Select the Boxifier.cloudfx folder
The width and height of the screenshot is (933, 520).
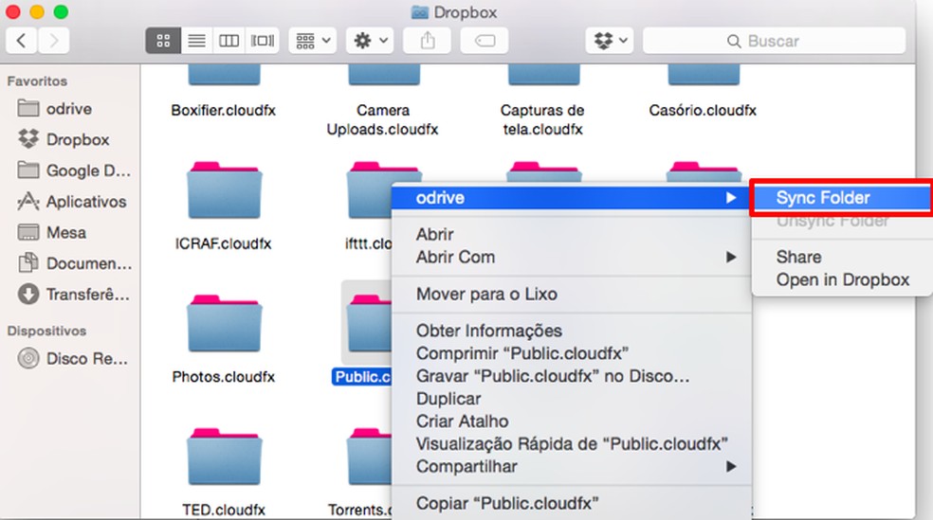[224, 76]
